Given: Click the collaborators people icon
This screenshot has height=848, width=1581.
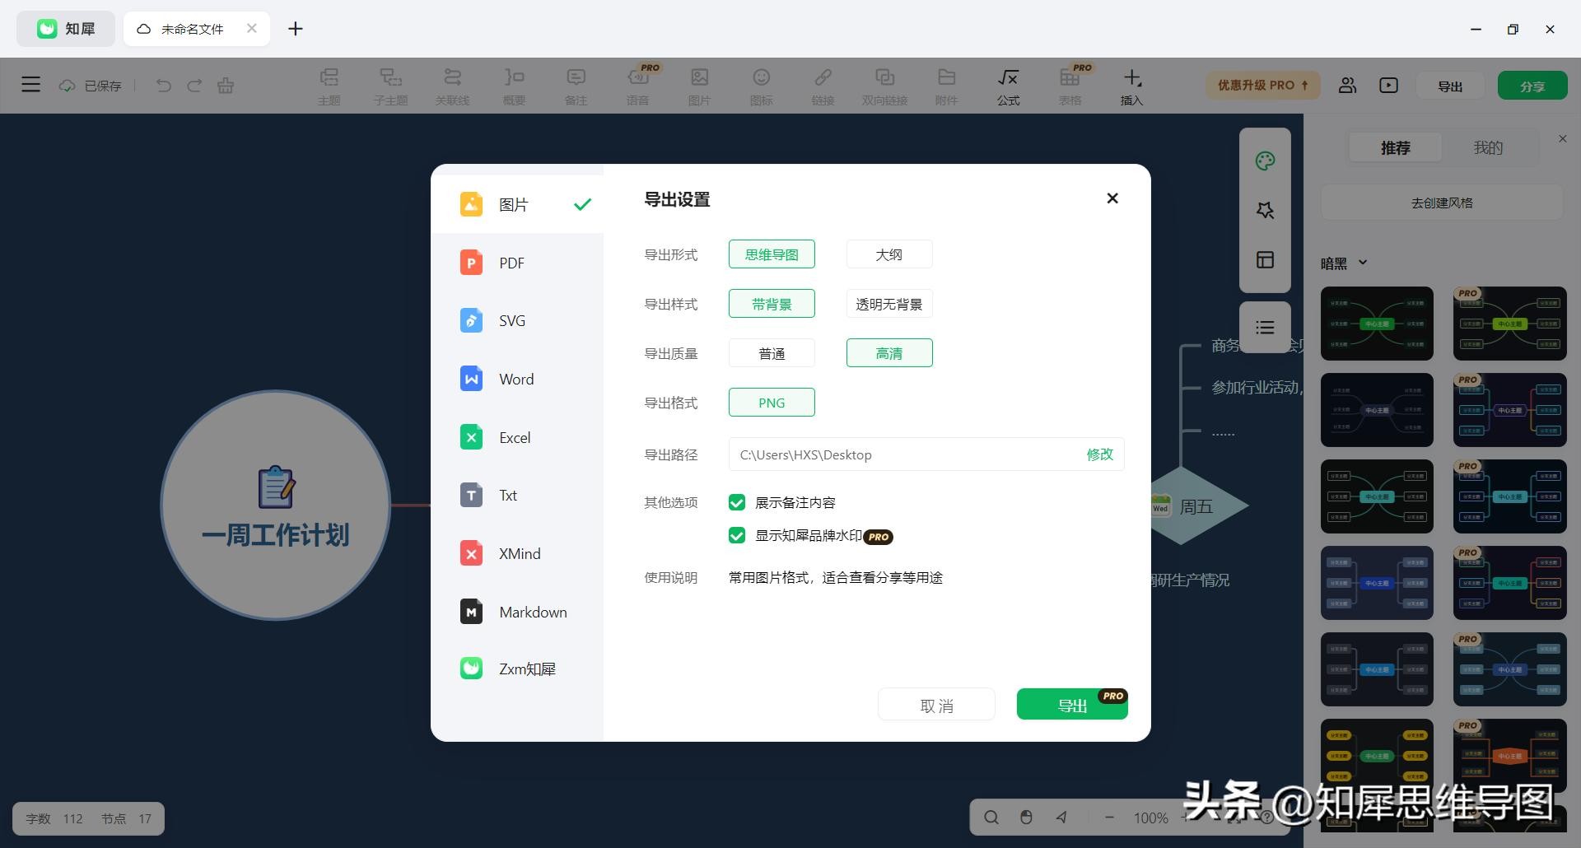Looking at the screenshot, I should coord(1347,86).
